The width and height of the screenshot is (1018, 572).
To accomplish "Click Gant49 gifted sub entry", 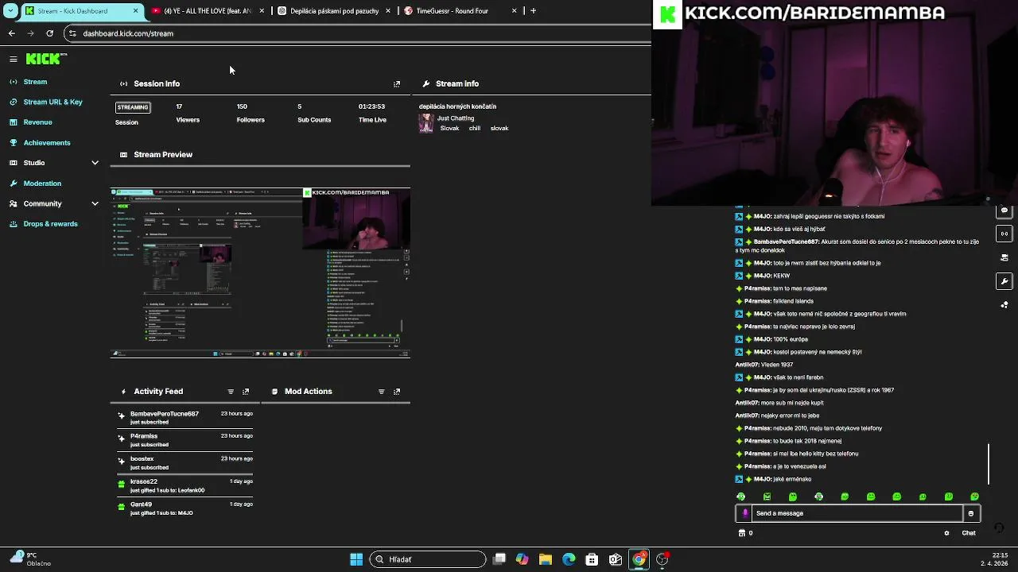I will [x=185, y=508].
